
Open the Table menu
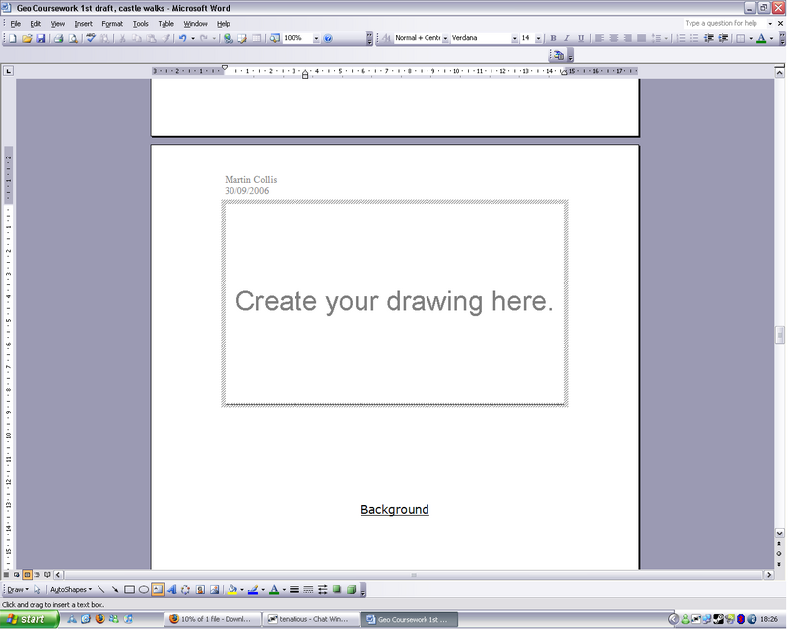(x=166, y=23)
